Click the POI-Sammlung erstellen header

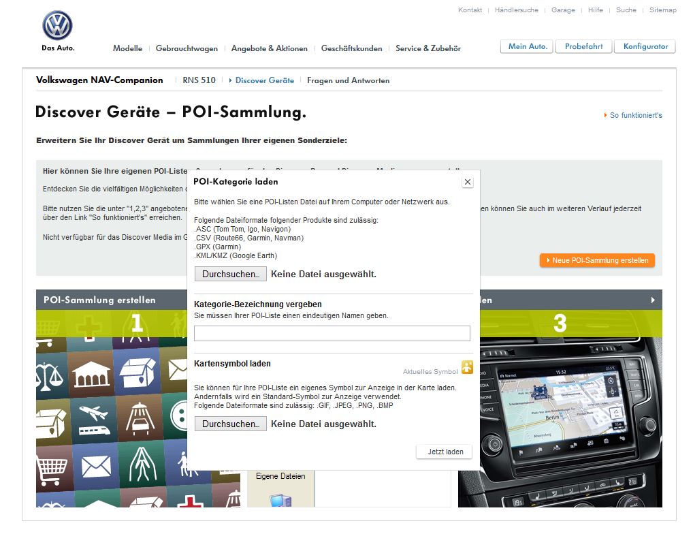(99, 300)
